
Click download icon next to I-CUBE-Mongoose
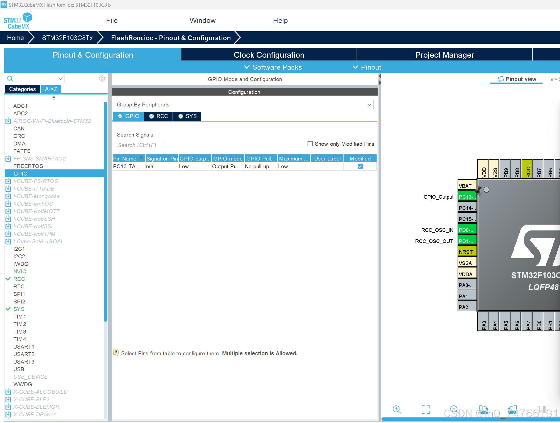pyautogui.click(x=8, y=196)
